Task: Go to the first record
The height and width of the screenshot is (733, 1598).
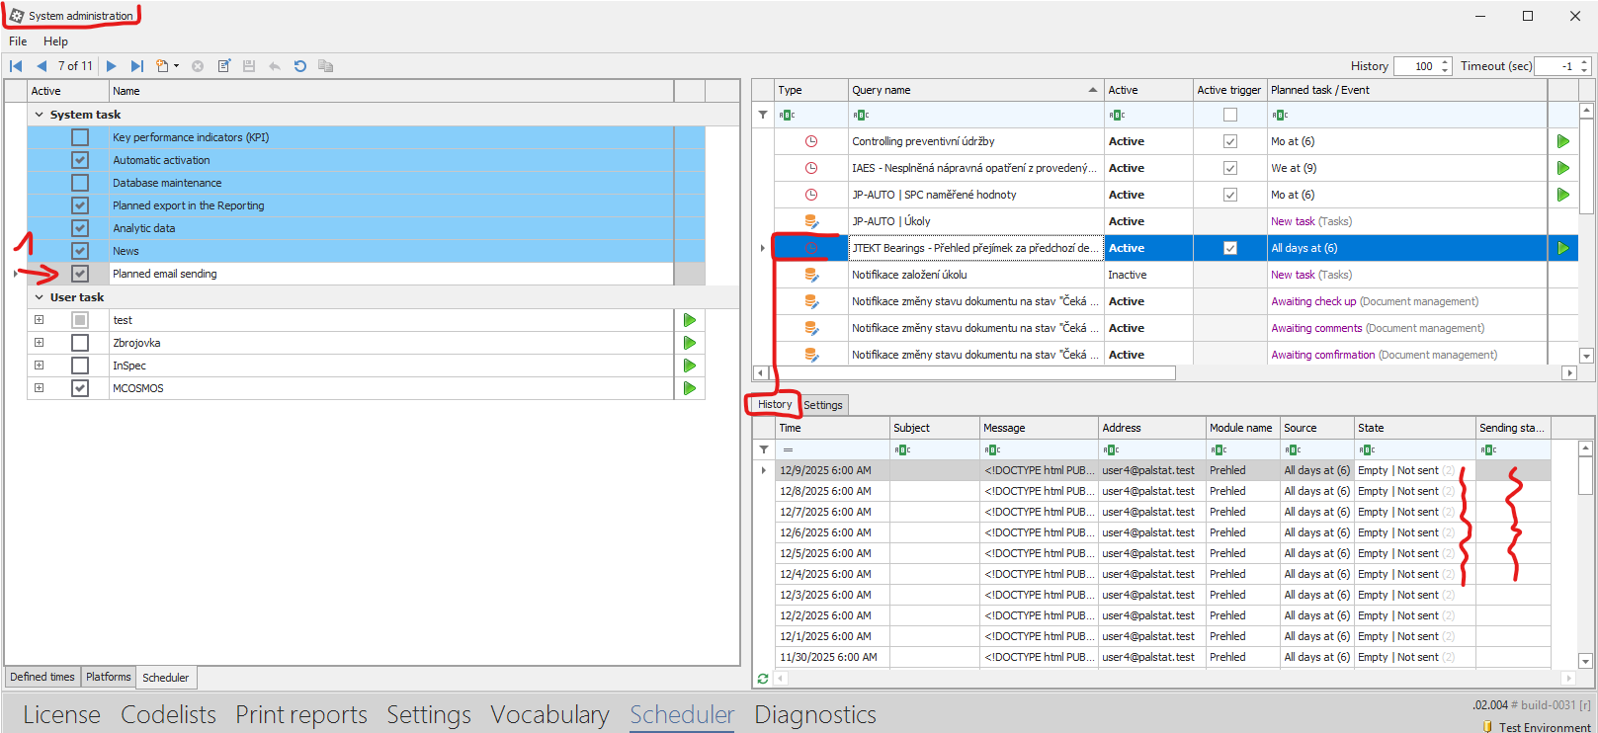Action: click(x=16, y=66)
